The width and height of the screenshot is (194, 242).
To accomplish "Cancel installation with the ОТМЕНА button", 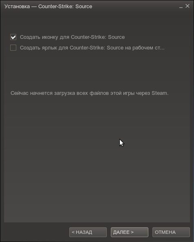I will (171, 232).
